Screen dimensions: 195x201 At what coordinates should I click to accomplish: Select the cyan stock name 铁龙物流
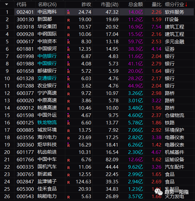click(47, 122)
